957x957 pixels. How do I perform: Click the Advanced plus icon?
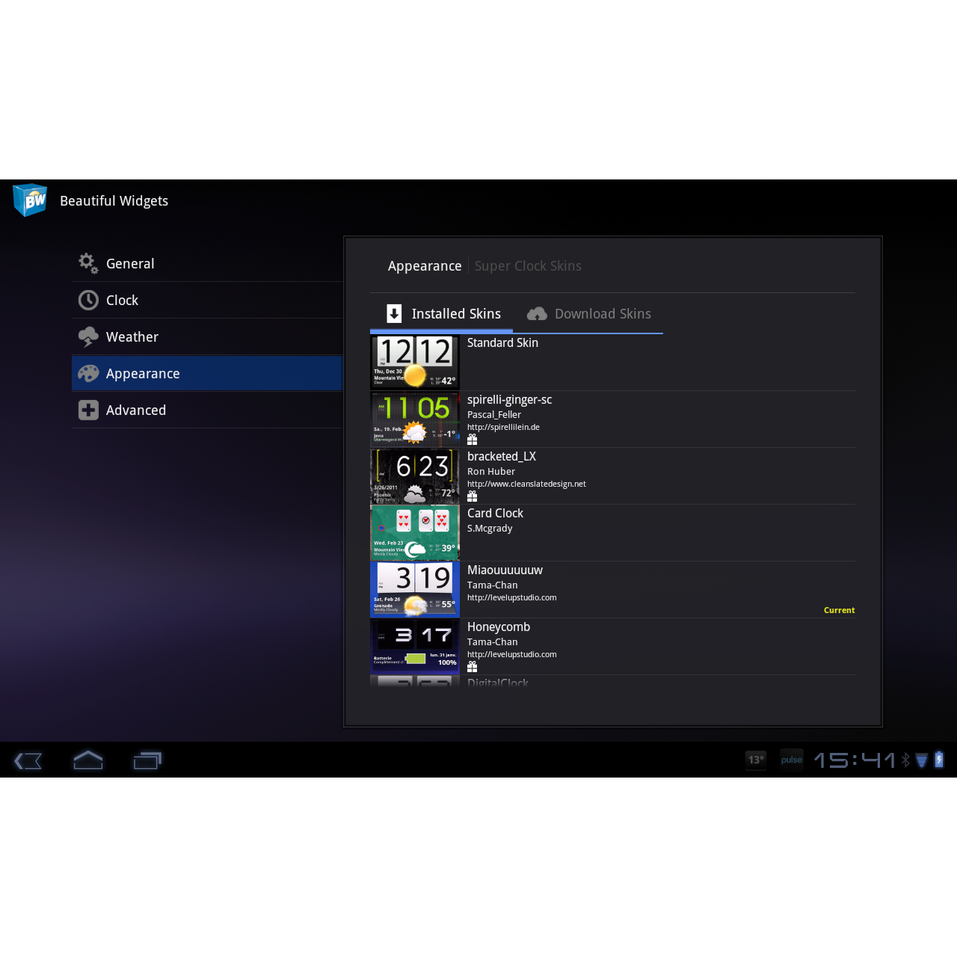pos(87,410)
